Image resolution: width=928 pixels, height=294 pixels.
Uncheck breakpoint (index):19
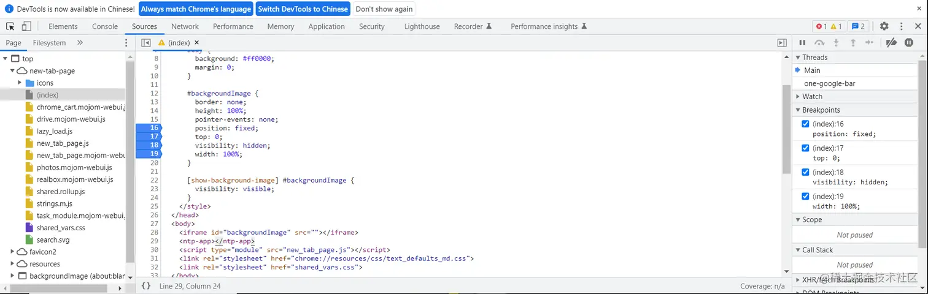point(806,196)
